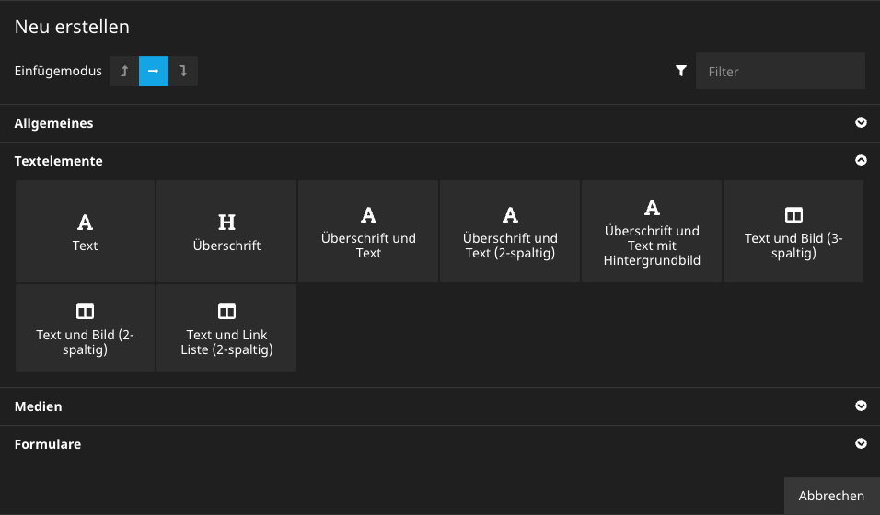This screenshot has width=880, height=515.
Task: Select Überschrift und Text (2-spaltig) element
Action: pyautogui.click(x=510, y=232)
